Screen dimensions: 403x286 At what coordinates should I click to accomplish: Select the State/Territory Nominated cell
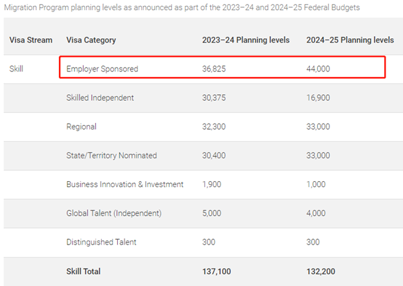pyautogui.click(x=111, y=155)
